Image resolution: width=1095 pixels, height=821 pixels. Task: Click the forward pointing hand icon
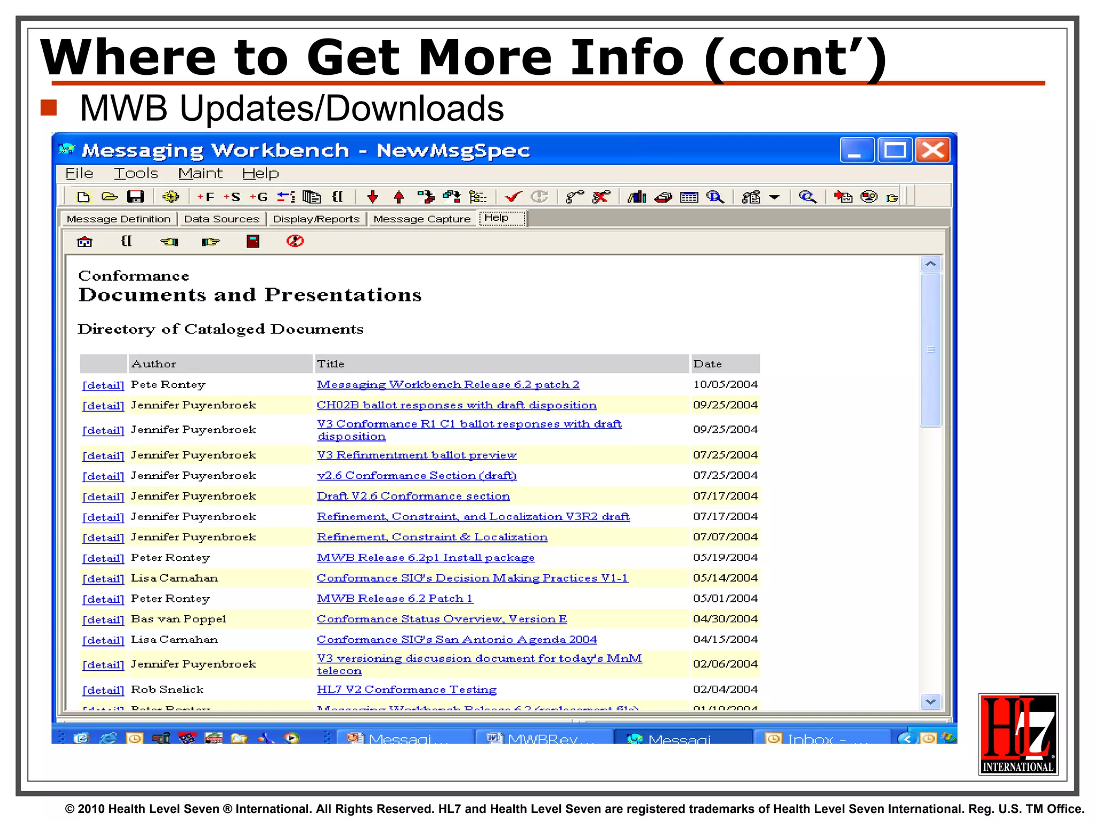tap(211, 242)
